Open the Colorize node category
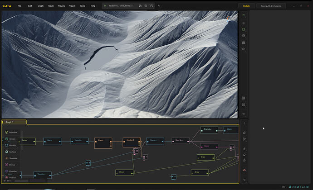Viewport: 313px width, 190px height. [11, 171]
